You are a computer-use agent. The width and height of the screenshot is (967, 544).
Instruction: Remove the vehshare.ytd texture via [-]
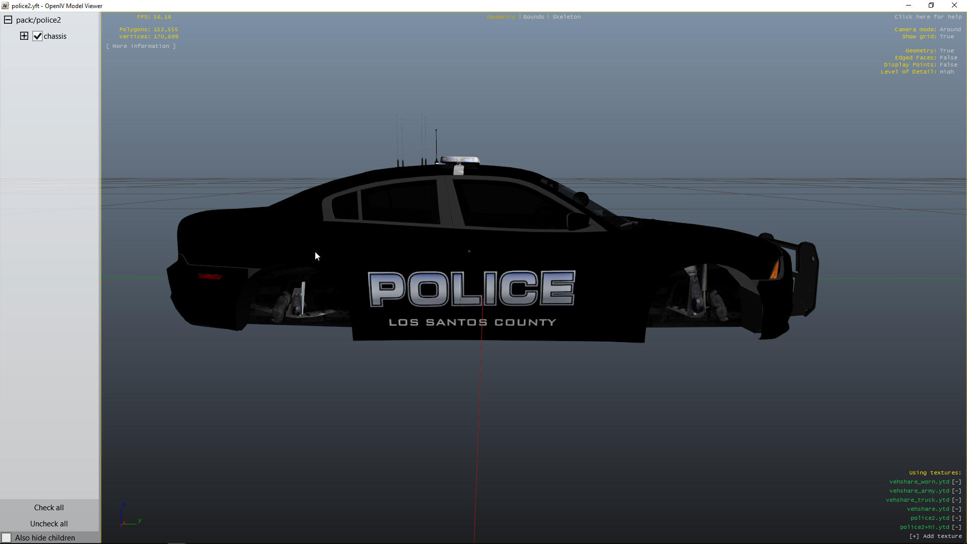click(x=956, y=509)
